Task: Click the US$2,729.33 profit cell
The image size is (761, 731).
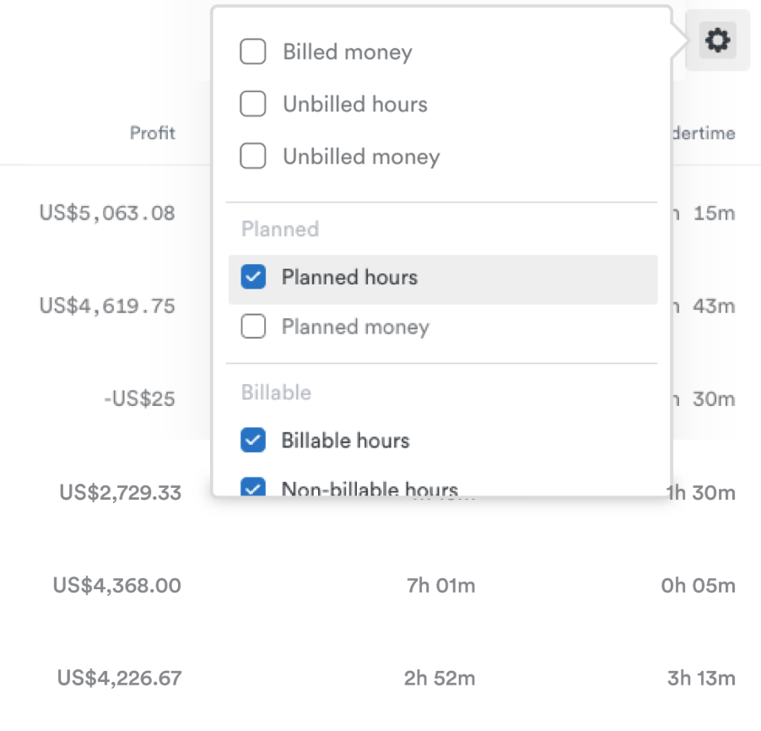Action: pyautogui.click(x=120, y=492)
